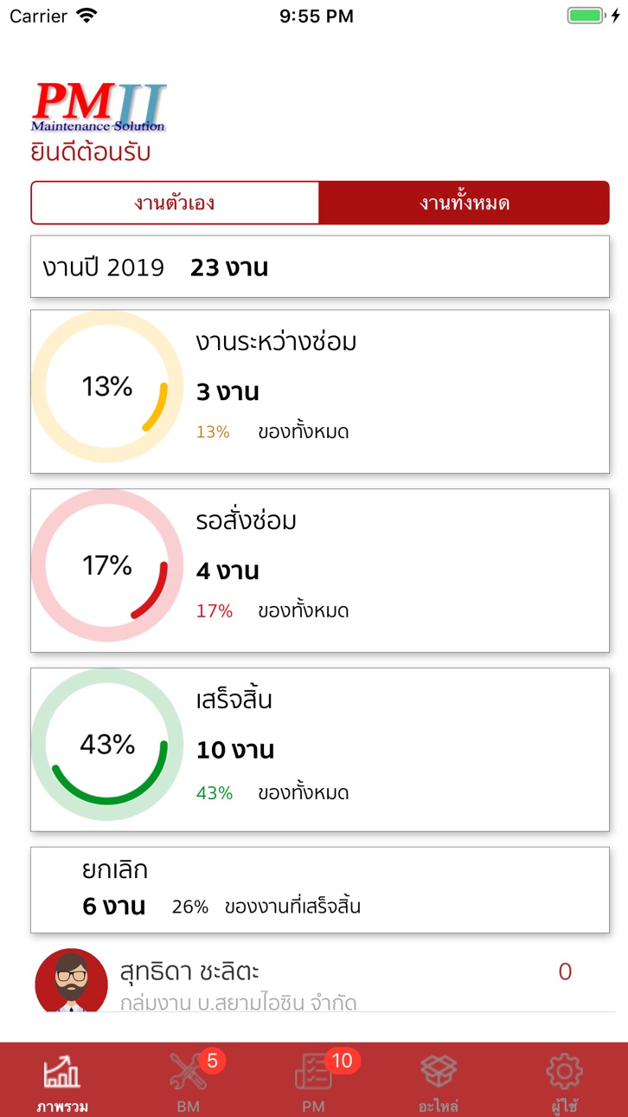Tap the red badge 10 on PM
Screen dimensions: 628x1117
(342, 1060)
